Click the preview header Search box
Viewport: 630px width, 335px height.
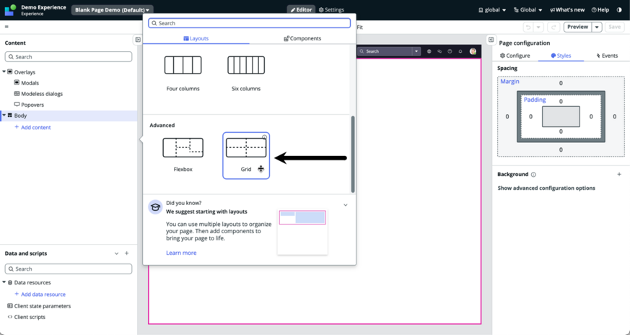coord(385,51)
